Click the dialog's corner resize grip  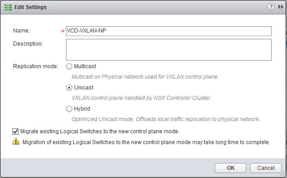pos(283,174)
